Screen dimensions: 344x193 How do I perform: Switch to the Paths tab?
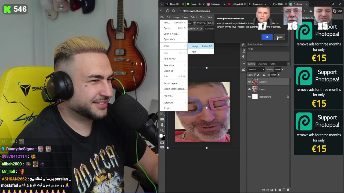tap(272, 64)
